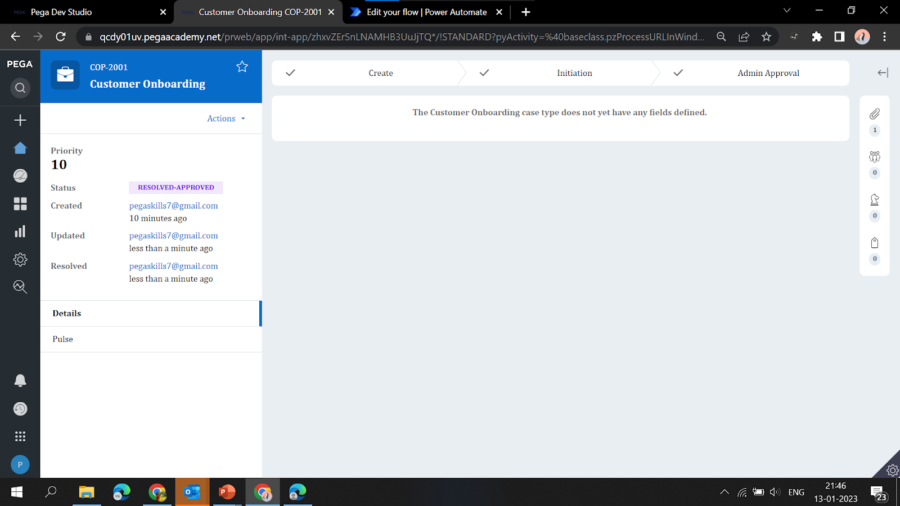Viewport: 900px width, 506px height.
Task: Share this page icon in address bar
Action: 744,37
